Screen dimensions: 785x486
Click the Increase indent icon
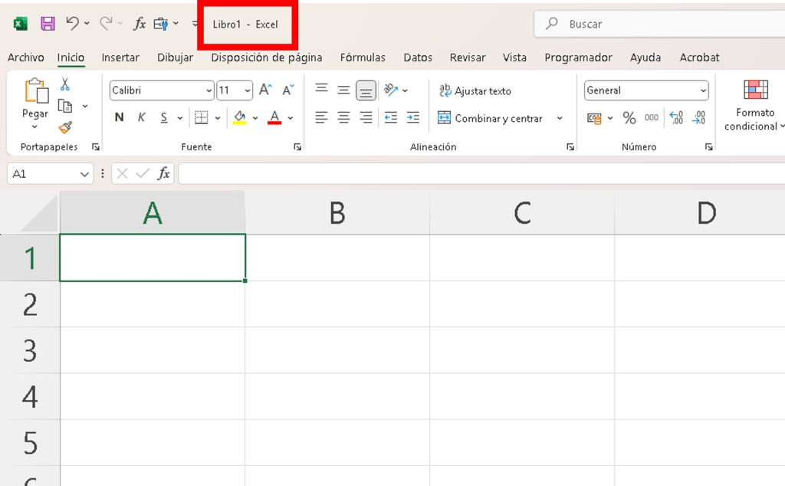pyautogui.click(x=413, y=118)
